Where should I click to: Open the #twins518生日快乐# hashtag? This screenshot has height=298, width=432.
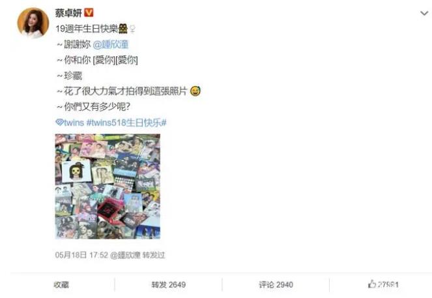point(126,123)
